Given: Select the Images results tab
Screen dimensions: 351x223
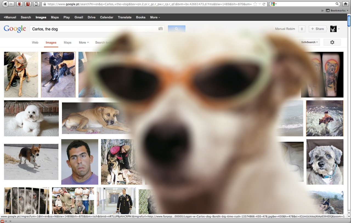Looking at the screenshot, I should [x=51, y=42].
